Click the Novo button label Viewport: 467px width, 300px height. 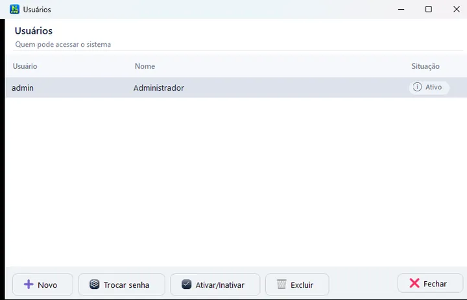pos(47,285)
